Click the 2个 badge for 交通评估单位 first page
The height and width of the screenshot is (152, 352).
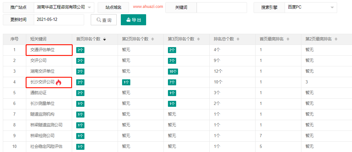[x=80, y=50]
